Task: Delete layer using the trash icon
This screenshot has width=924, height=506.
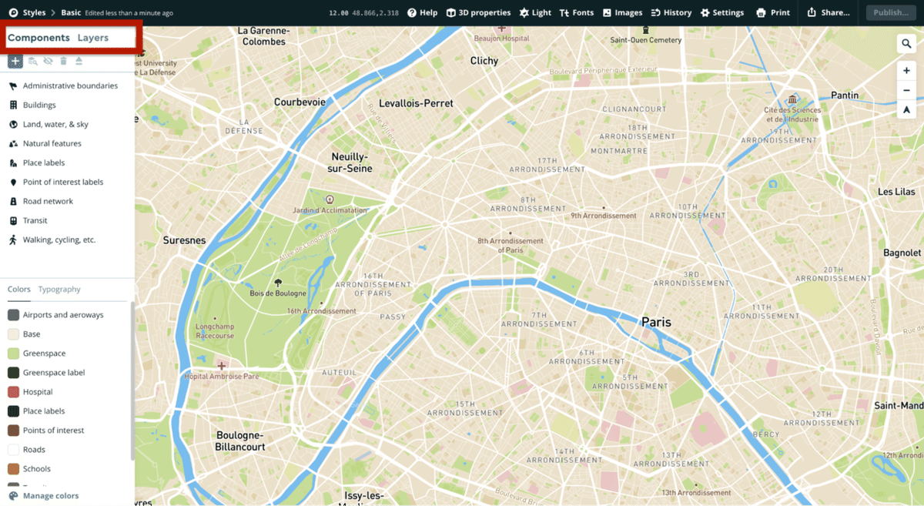Action: (63, 60)
